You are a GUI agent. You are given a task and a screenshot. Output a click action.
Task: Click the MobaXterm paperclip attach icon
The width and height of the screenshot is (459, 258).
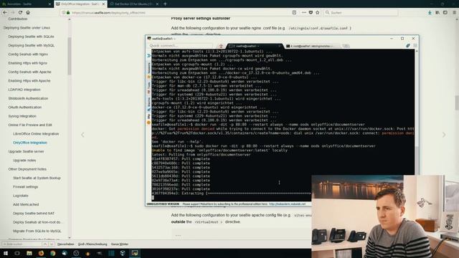[408, 46]
